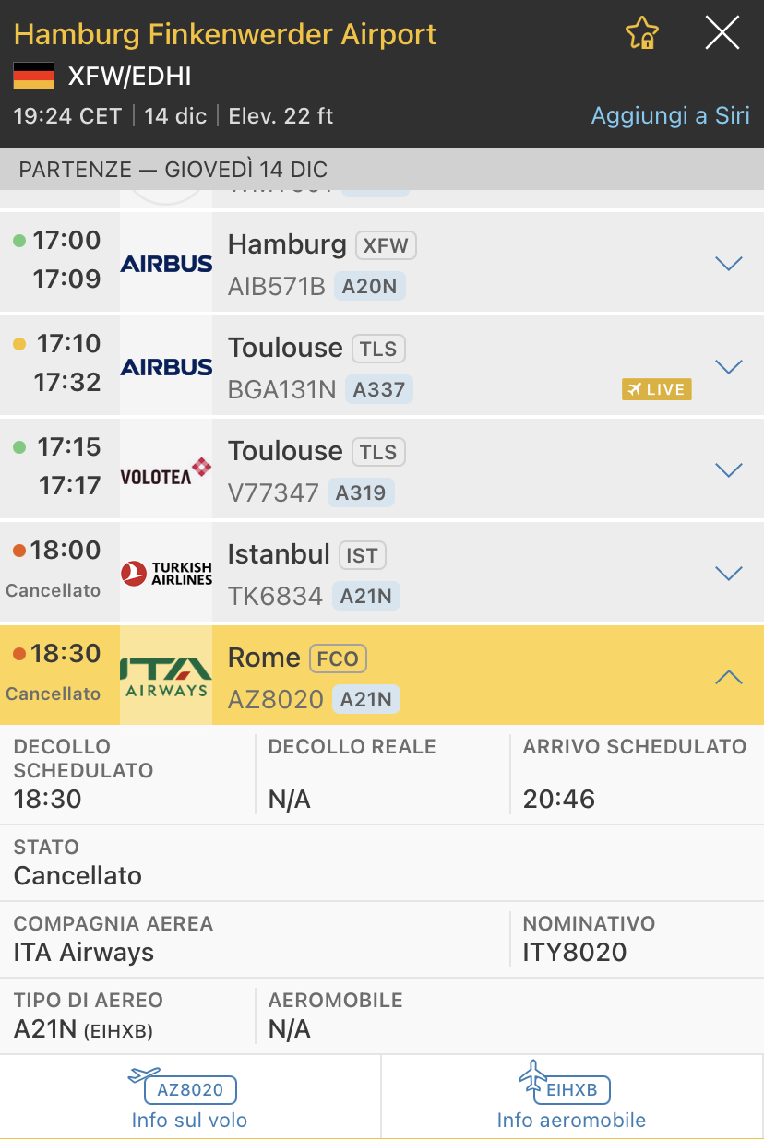This screenshot has width=764, height=1139.
Task: Expand the Istanbul TK6834 flight row
Action: (x=729, y=574)
